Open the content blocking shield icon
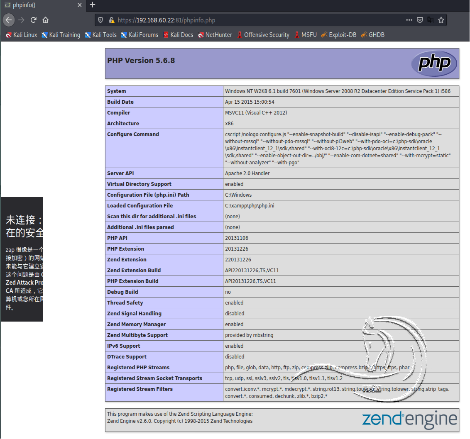Viewport: 470px width, 439px height. [x=100, y=20]
